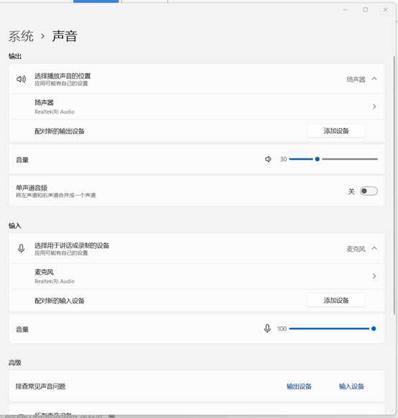Screen dimensions: 398x418
Task: Open 扬声器 Realtek Audio properties arrow
Action: (x=374, y=106)
